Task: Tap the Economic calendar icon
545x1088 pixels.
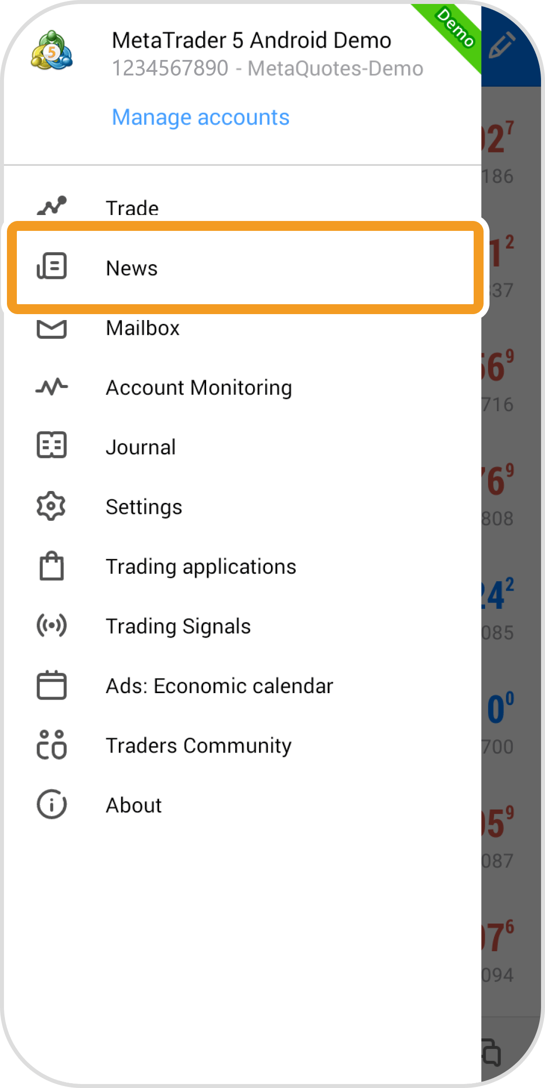Action: click(x=52, y=685)
